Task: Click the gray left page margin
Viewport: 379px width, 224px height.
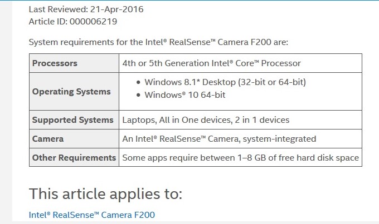Action: click(x=6, y=111)
